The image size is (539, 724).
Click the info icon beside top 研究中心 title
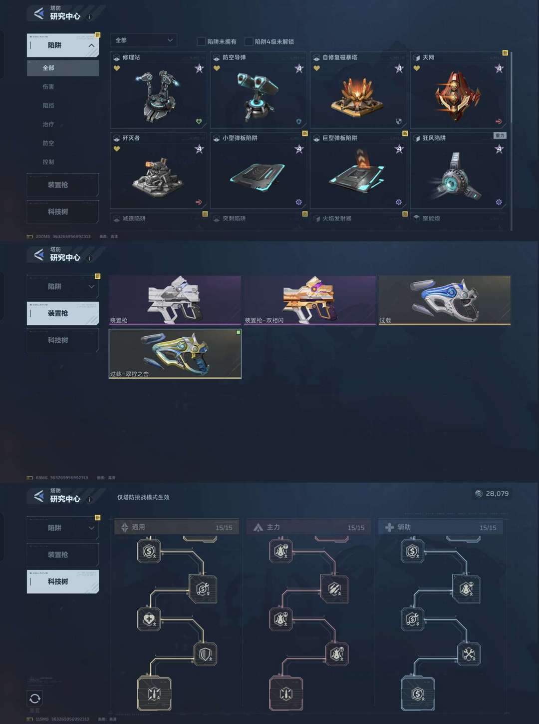tap(89, 17)
